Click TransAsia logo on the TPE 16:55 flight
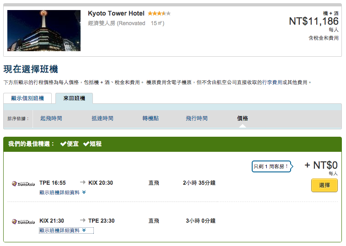346x246 pixels. click(x=23, y=184)
